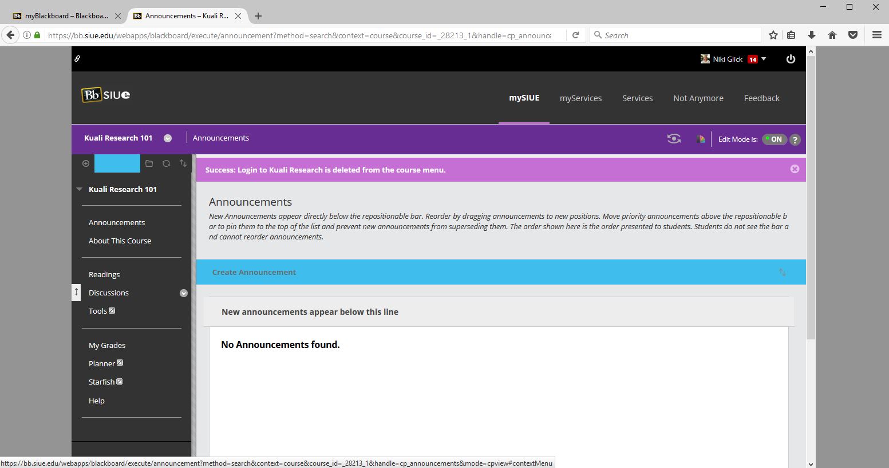Open the Discussions item options menu

184,293
